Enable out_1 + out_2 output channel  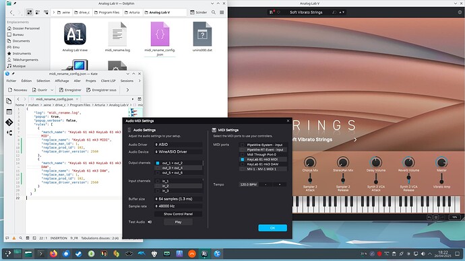coord(158,163)
